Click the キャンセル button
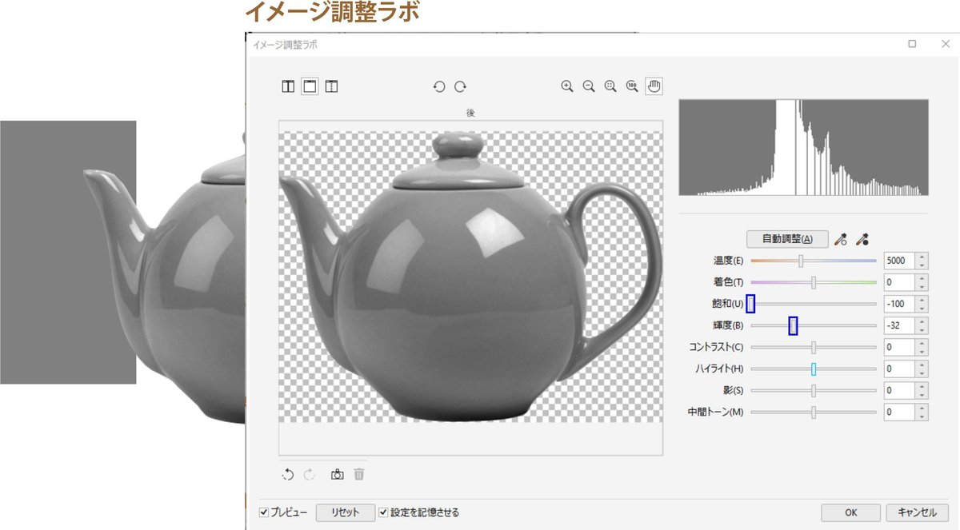 917,512
